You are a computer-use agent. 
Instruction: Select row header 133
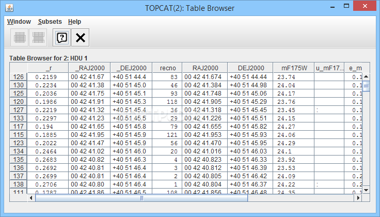pos(19,118)
